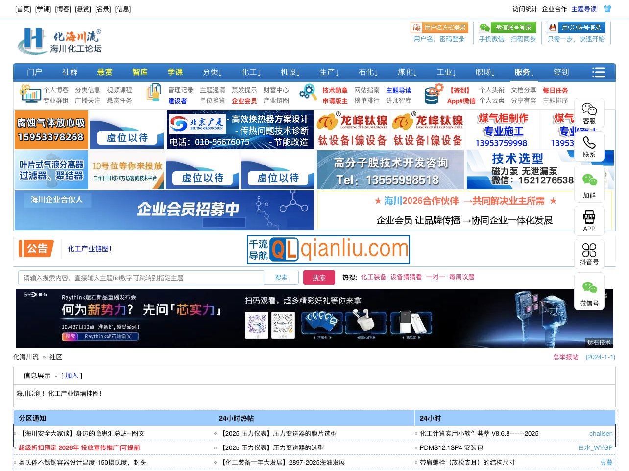Open the 化工产业链图 announcement link
This screenshot has height=471, width=629.
point(90,249)
